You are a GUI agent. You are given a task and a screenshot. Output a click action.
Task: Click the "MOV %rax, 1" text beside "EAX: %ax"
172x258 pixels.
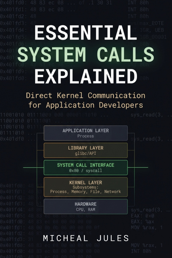point(147,228)
